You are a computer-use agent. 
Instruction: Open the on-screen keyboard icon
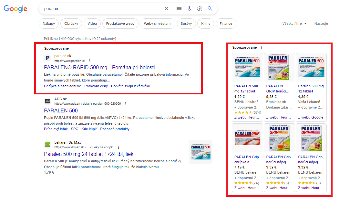(x=179, y=9)
